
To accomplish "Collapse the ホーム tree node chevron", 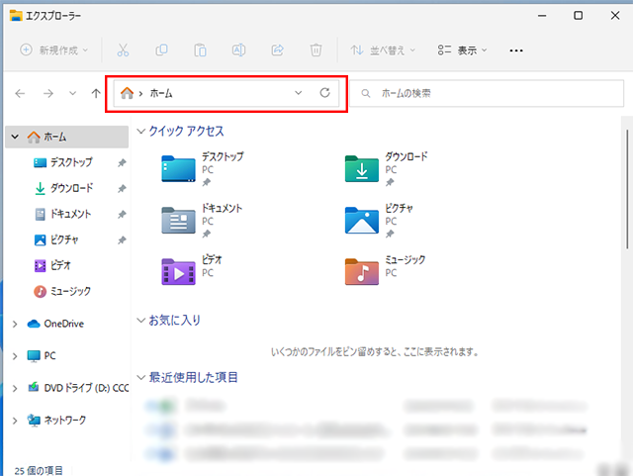I will pos(15,137).
